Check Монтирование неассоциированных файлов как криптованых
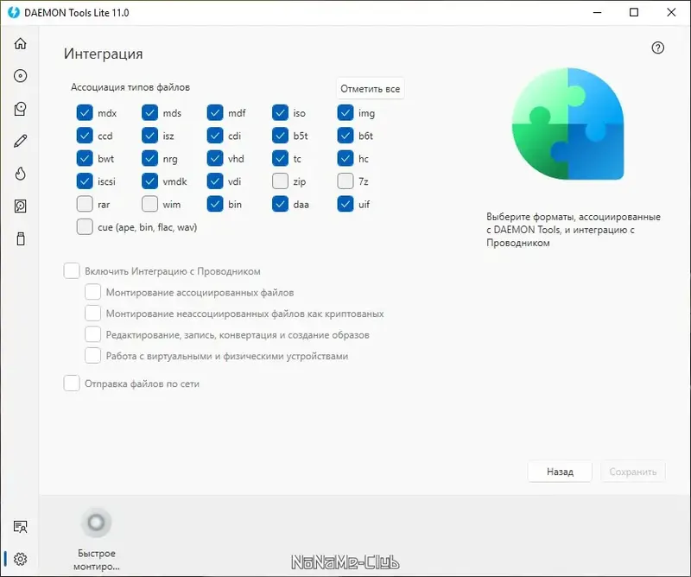Image resolution: width=691 pixels, height=577 pixels. pos(93,314)
